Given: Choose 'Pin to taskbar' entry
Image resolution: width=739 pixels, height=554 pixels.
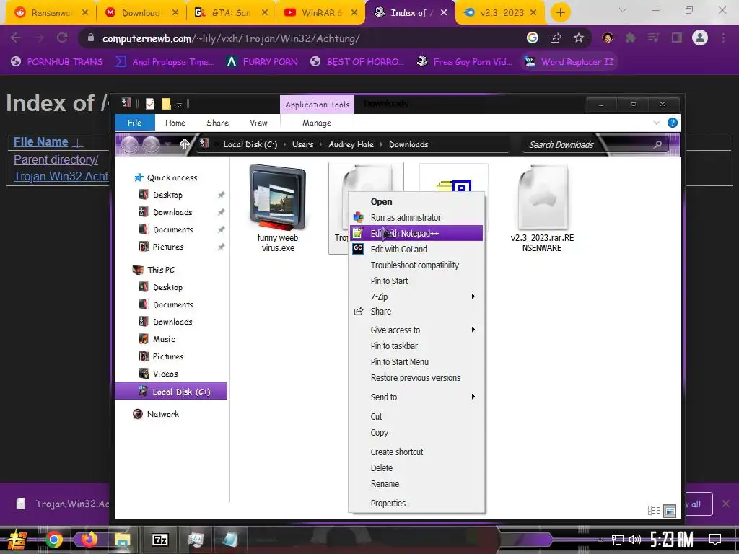Looking at the screenshot, I should point(416,346).
